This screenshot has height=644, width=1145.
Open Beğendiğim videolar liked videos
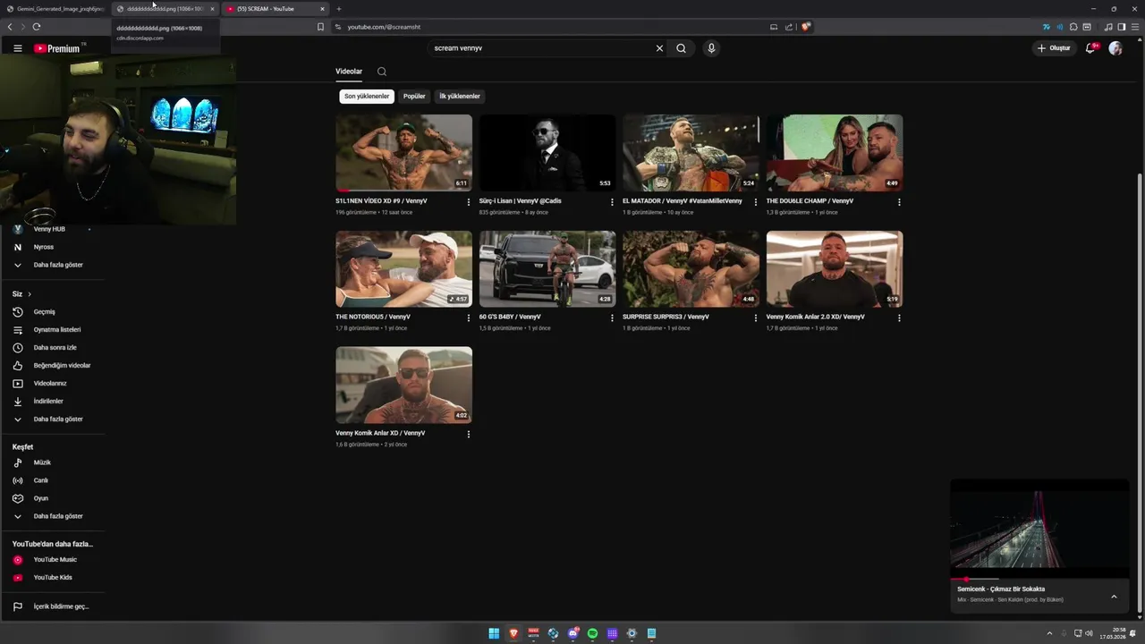[x=52, y=366]
